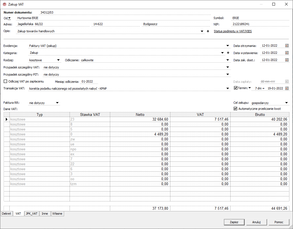Open the Kategoria dropdown arrow
Image resolution: width=293 pixels, height=229 pixels.
(x=222, y=53)
